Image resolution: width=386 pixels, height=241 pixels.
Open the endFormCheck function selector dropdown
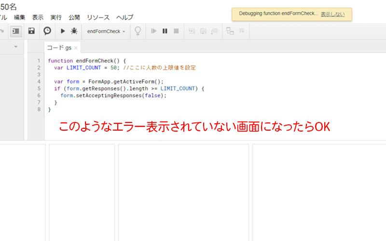pos(106,31)
